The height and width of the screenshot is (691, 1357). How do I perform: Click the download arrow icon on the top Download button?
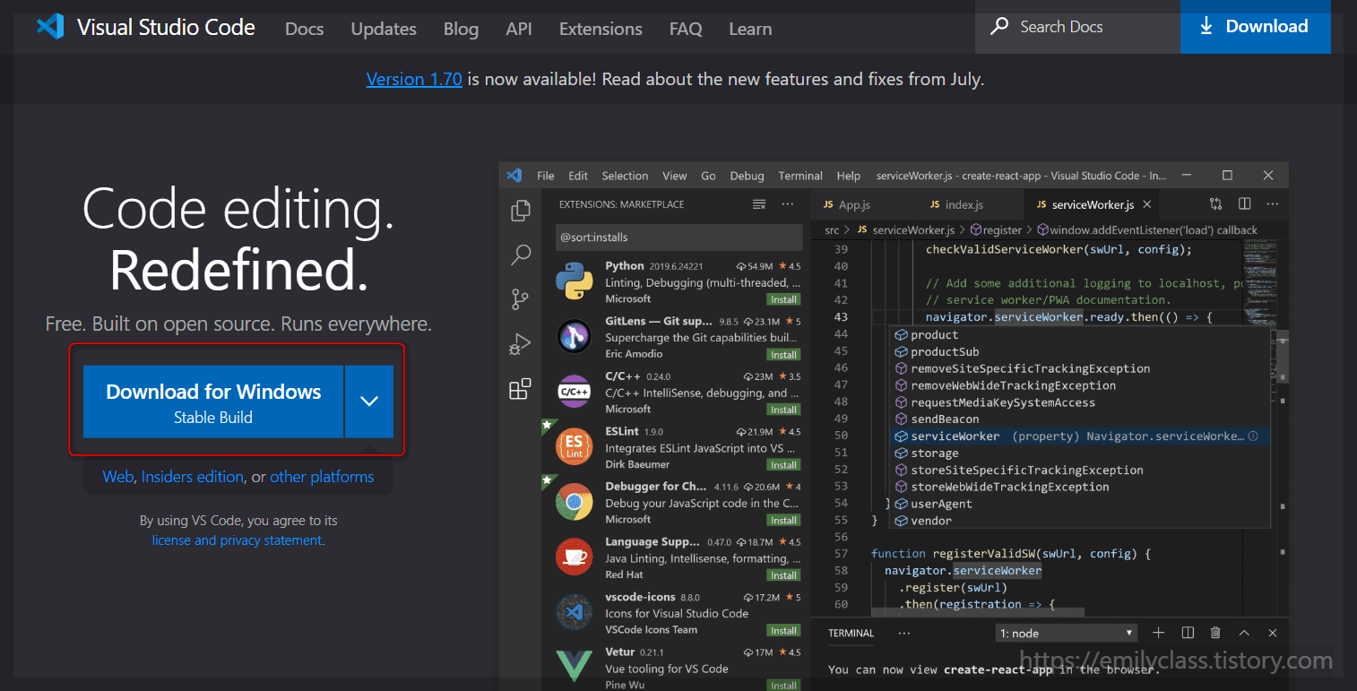click(x=1206, y=27)
